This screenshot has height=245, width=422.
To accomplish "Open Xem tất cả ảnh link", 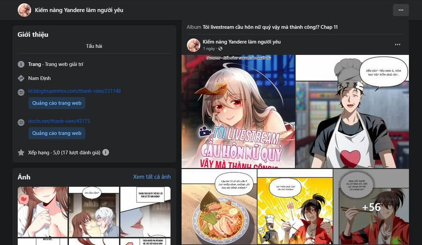I will coord(152,177).
